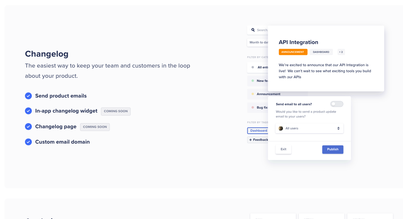
Task: Click the FILTER BY TAGS label
Action: click(258, 122)
